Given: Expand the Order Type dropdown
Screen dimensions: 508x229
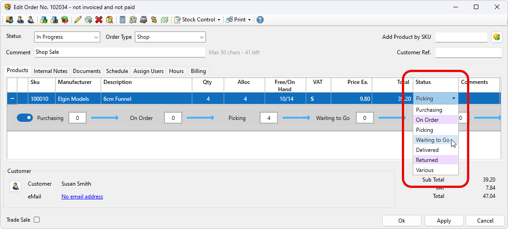Looking at the screenshot, I should click(x=170, y=37).
